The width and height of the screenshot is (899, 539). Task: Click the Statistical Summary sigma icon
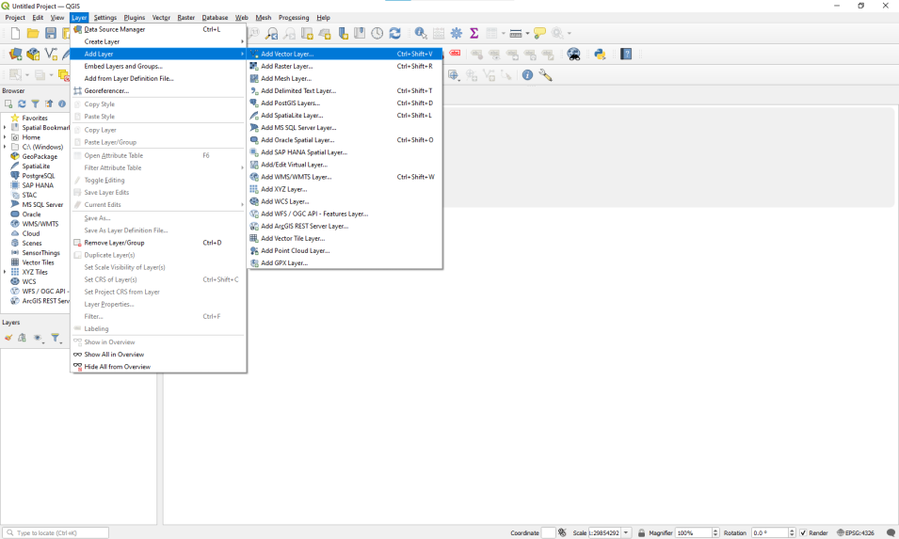(x=474, y=33)
